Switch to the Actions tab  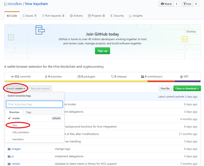coord(76,16)
